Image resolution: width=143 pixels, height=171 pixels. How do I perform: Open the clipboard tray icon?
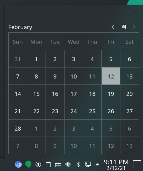[48, 164]
